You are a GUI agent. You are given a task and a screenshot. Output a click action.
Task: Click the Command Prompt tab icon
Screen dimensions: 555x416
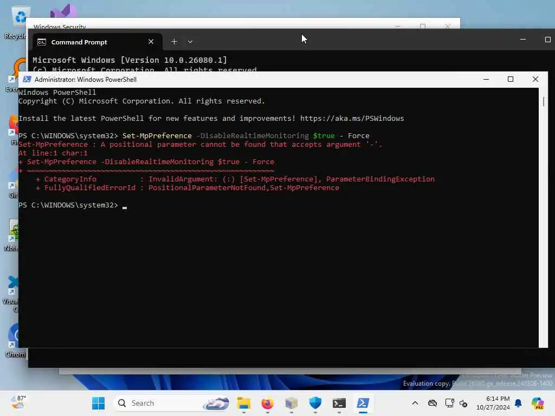pyautogui.click(x=42, y=42)
